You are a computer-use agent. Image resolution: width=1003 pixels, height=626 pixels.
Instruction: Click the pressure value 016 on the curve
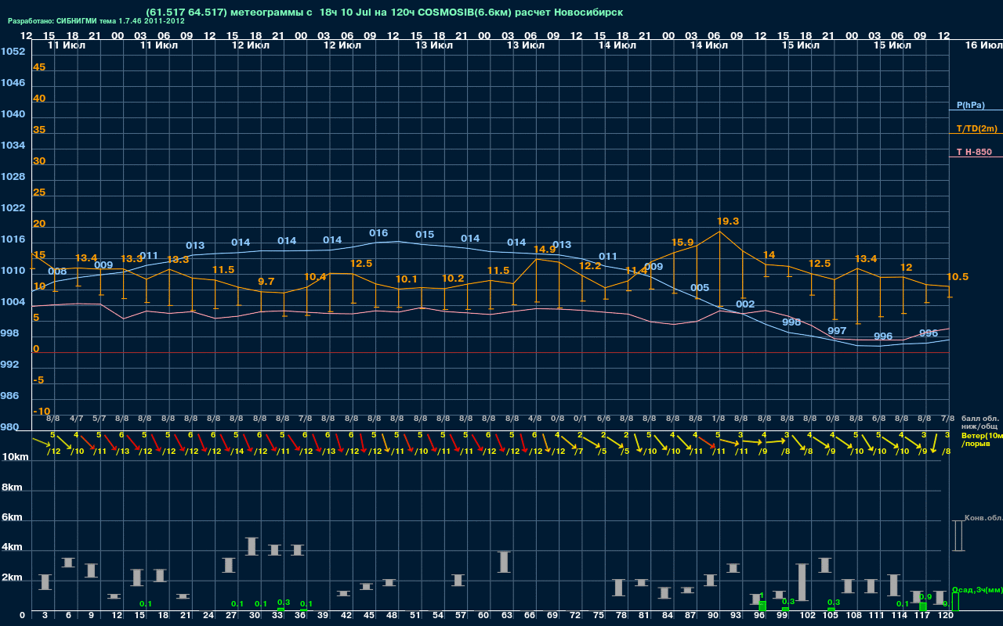(x=378, y=233)
